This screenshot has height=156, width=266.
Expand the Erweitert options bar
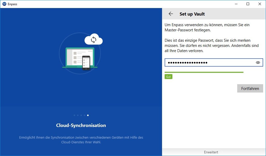coord(211,152)
